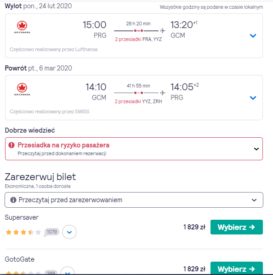
Task: Click the GotoGate star rating
Action: click(23, 273)
